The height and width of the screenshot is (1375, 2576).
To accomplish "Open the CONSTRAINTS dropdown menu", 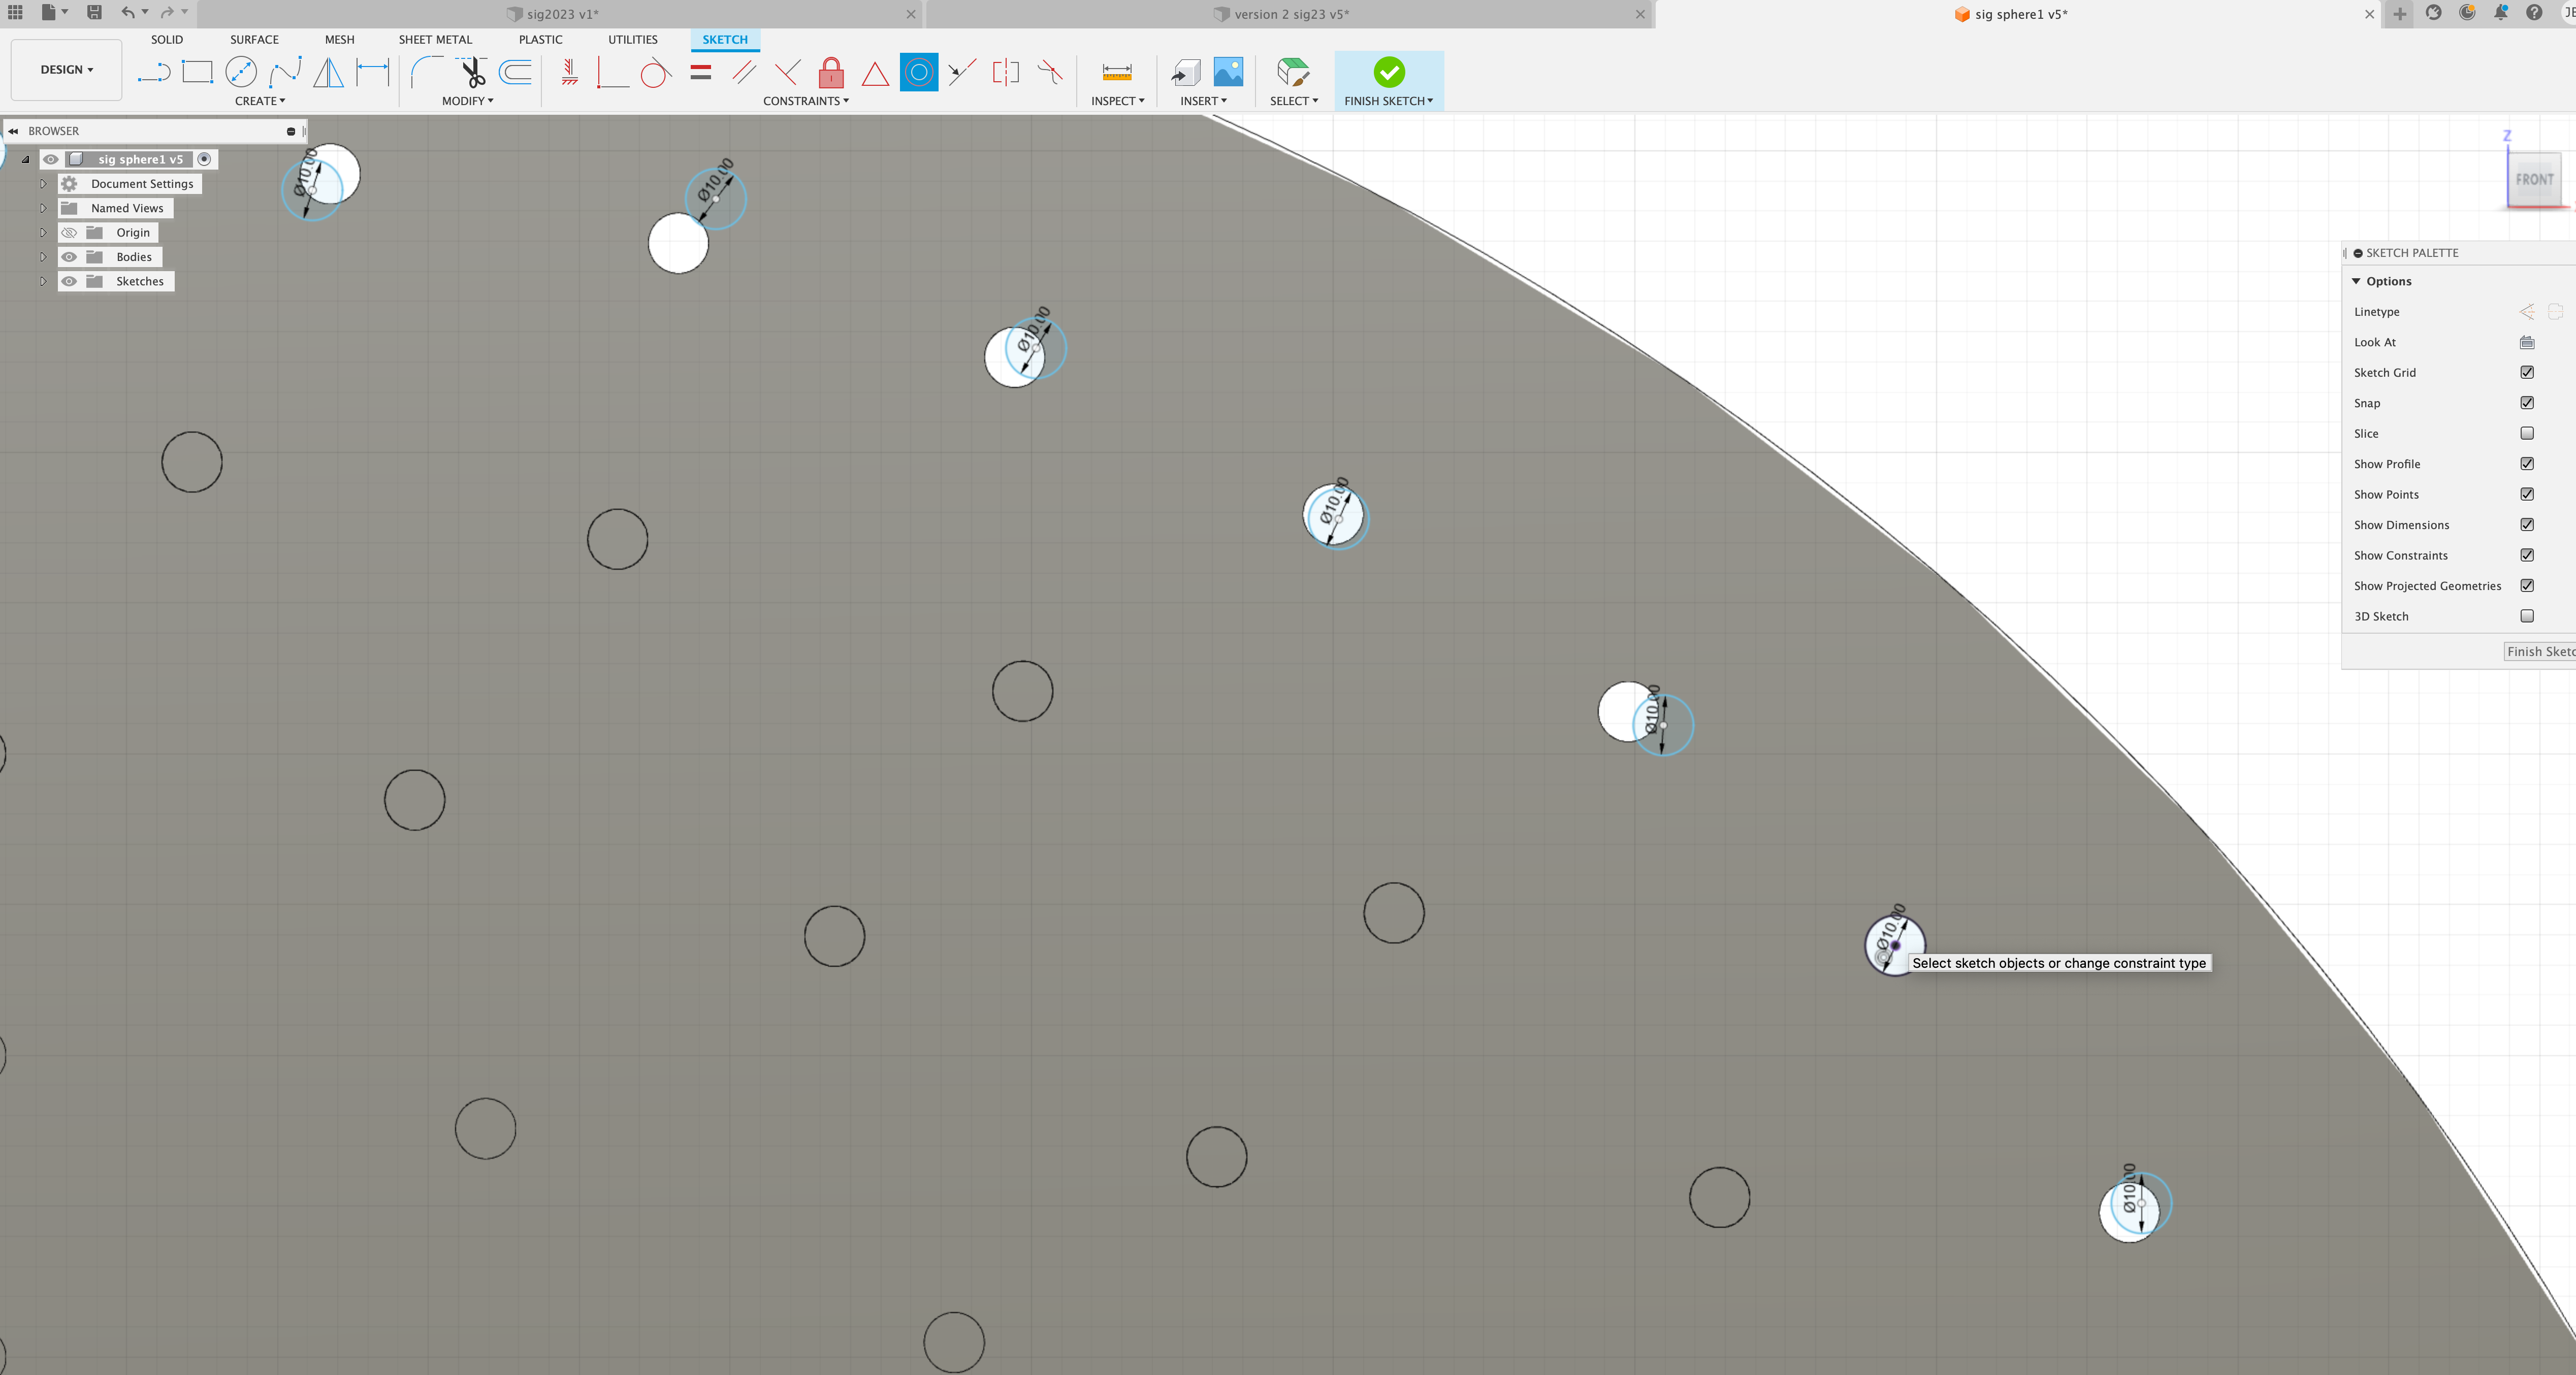I will (805, 101).
